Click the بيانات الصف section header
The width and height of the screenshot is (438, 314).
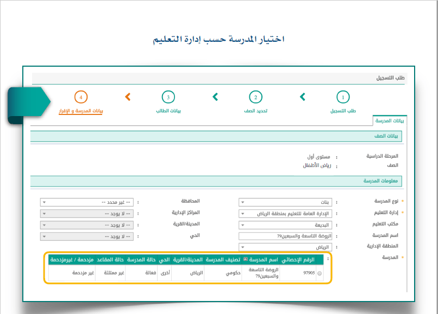[x=216, y=136]
